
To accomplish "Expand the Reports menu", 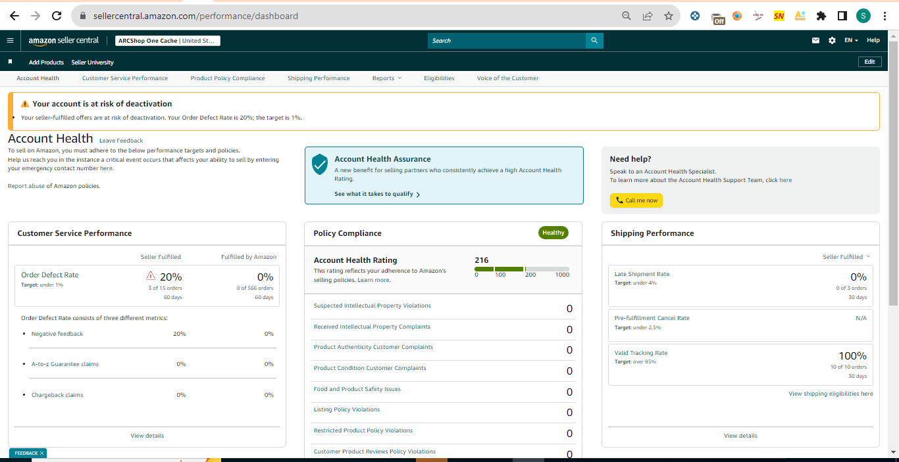I will [387, 78].
